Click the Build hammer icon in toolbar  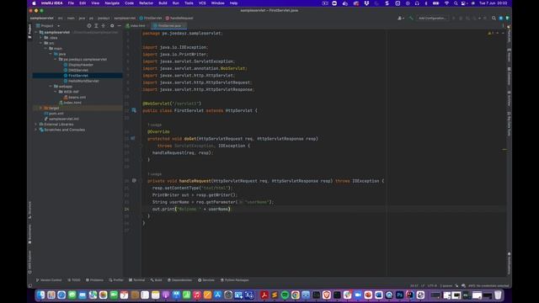point(411,18)
